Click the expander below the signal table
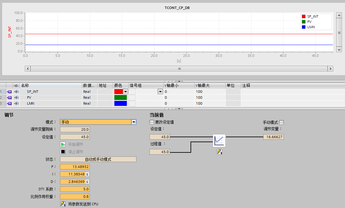The width and height of the screenshot is (345, 208). coord(179,109)
